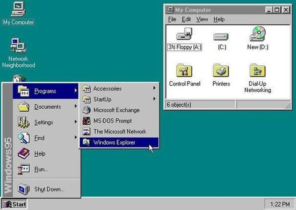The image size is (296, 210).
Task: Select the My Computer desktop icon
Action: (18, 10)
